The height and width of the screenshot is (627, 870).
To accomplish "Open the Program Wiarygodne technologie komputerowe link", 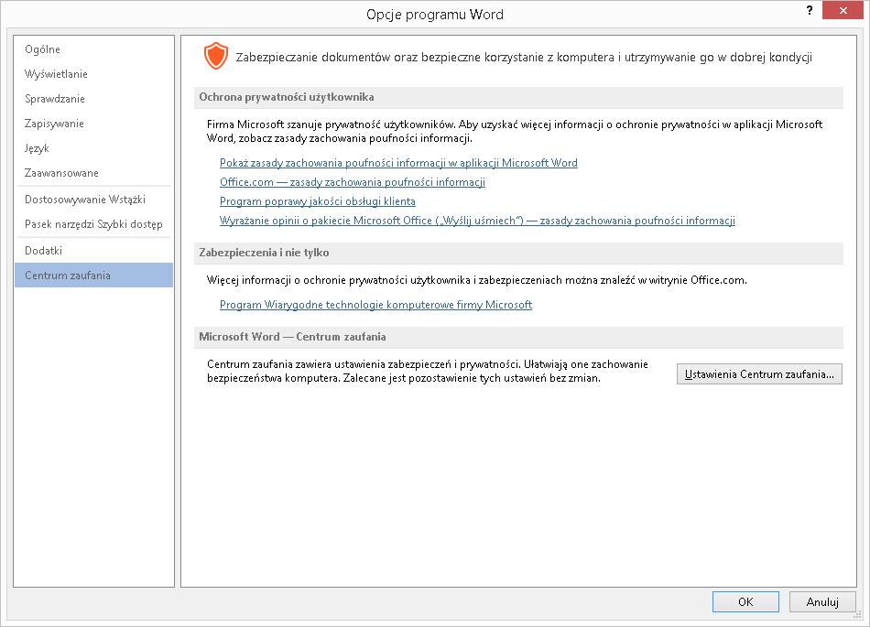I will [x=375, y=305].
